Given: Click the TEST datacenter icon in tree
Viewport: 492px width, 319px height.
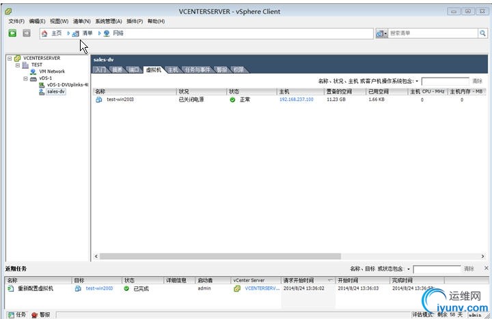Looking at the screenshot, I should click(x=25, y=65).
